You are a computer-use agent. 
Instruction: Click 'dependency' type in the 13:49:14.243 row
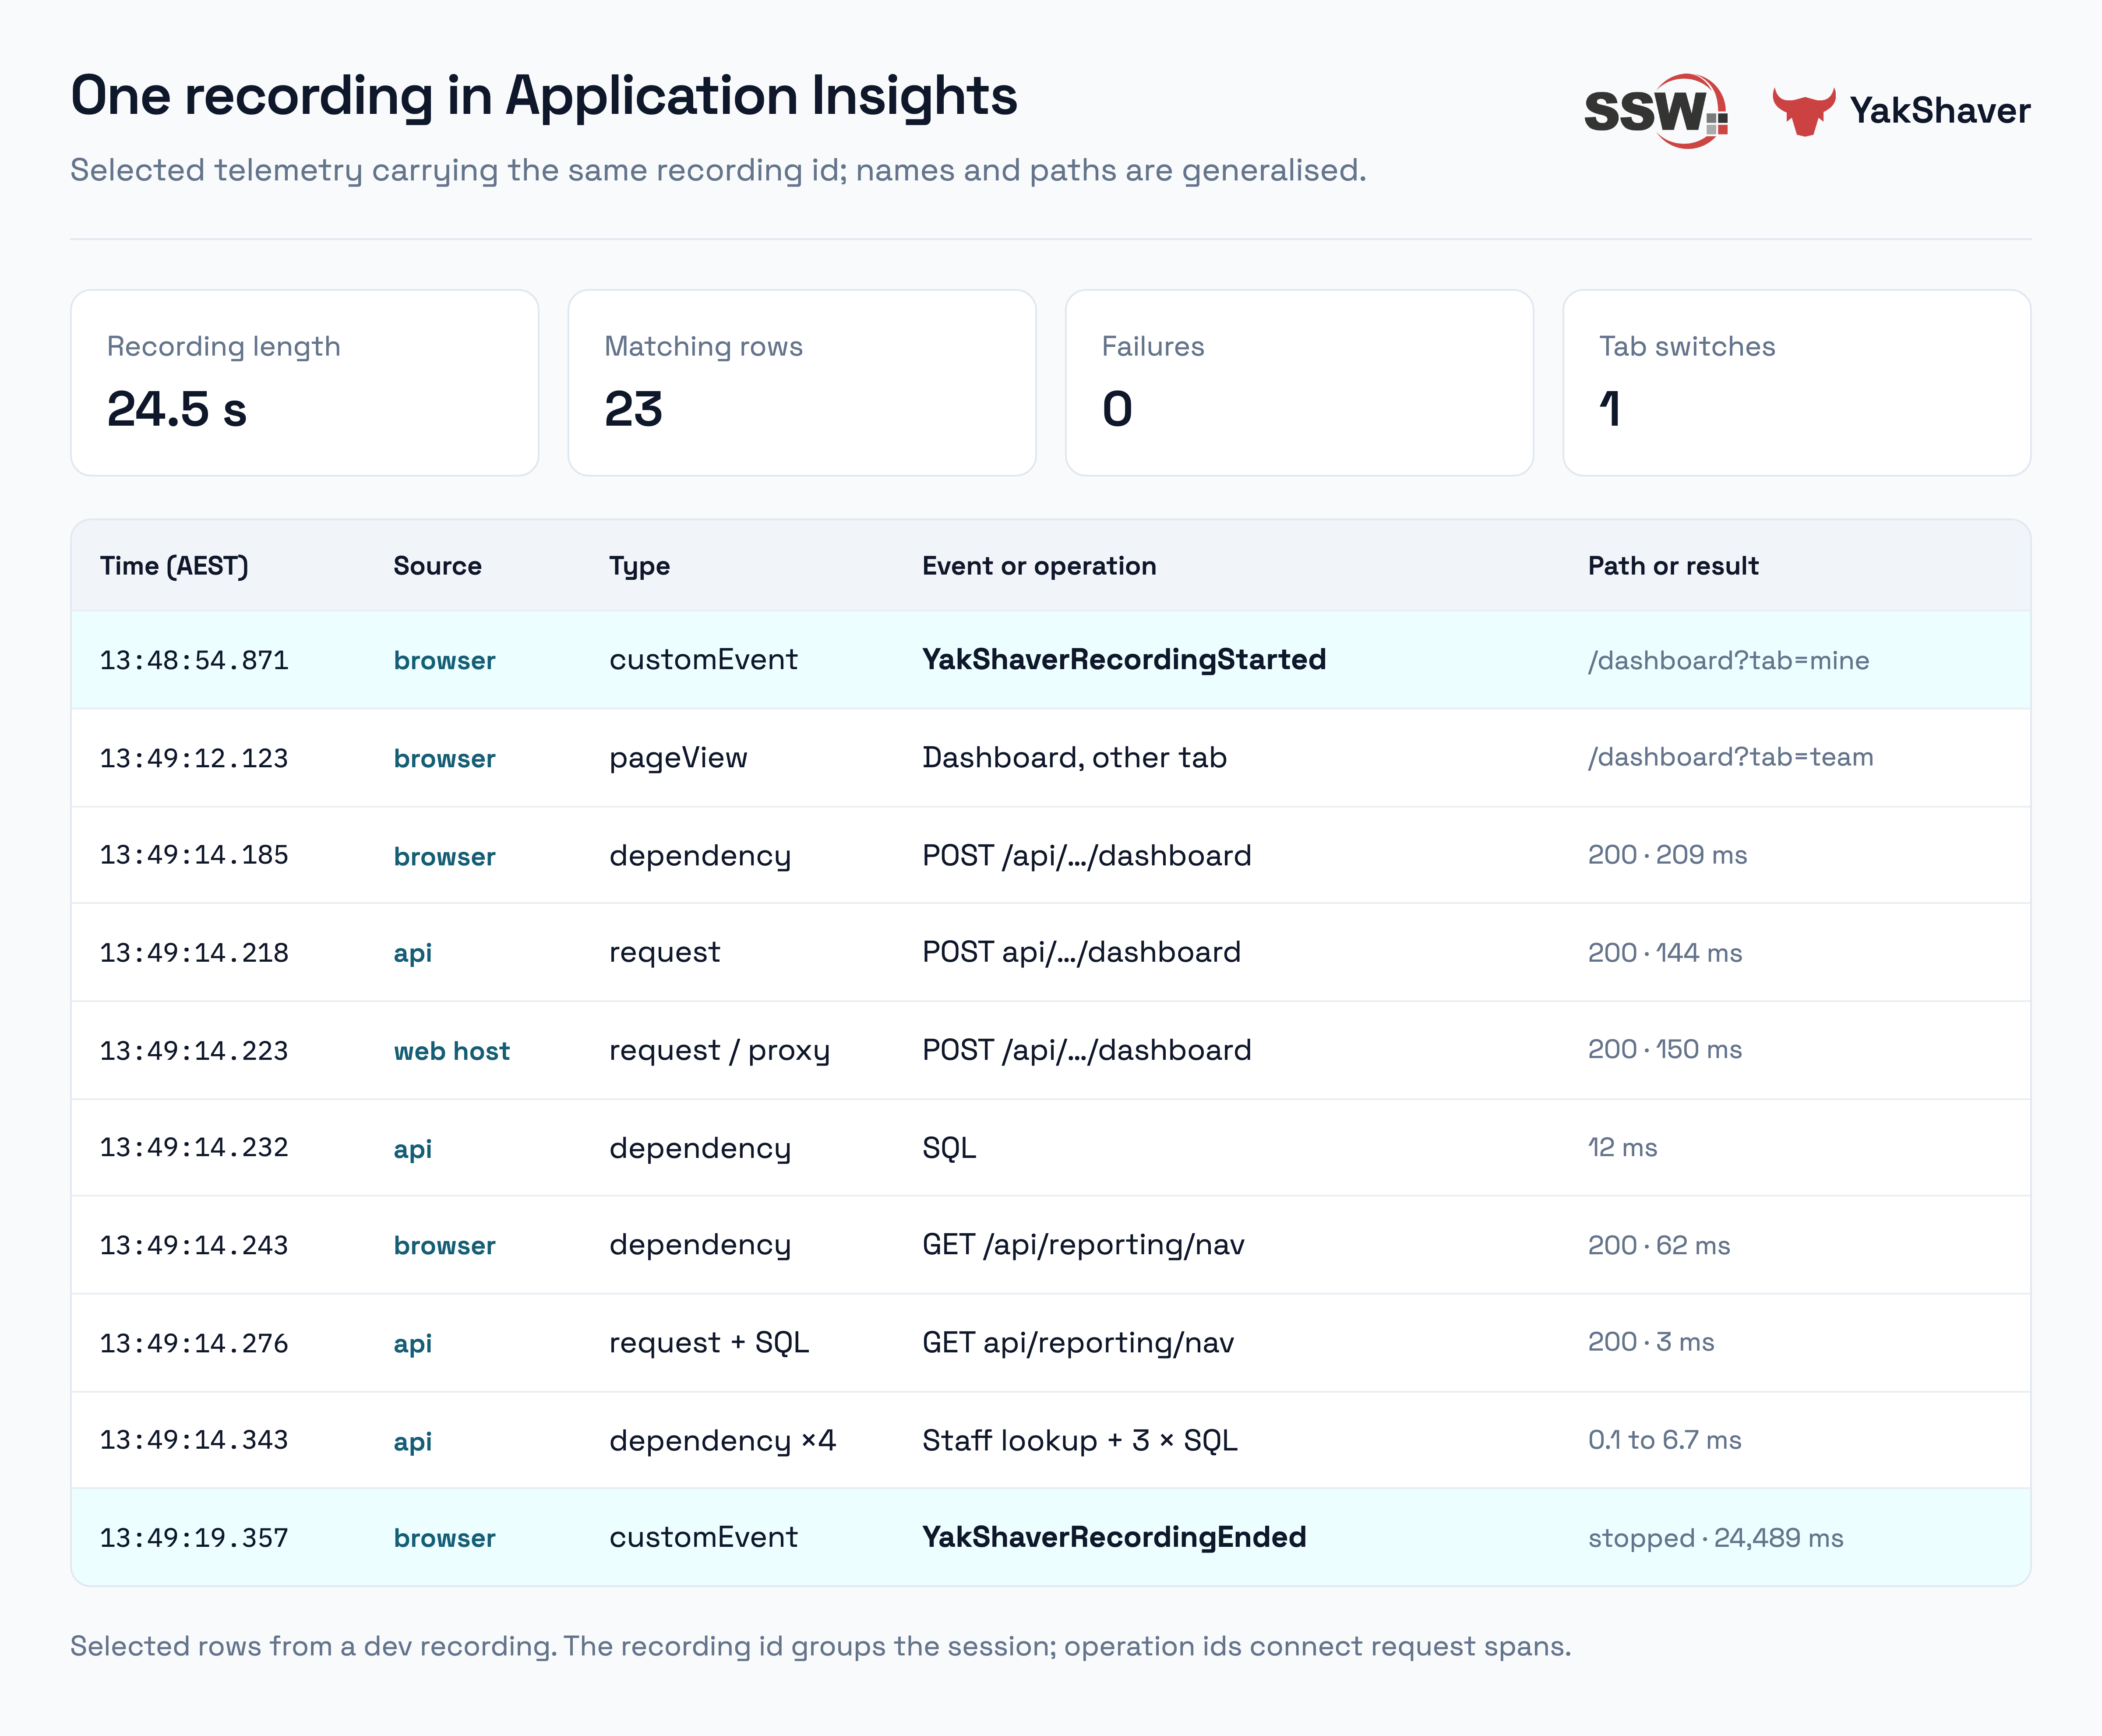point(700,1246)
